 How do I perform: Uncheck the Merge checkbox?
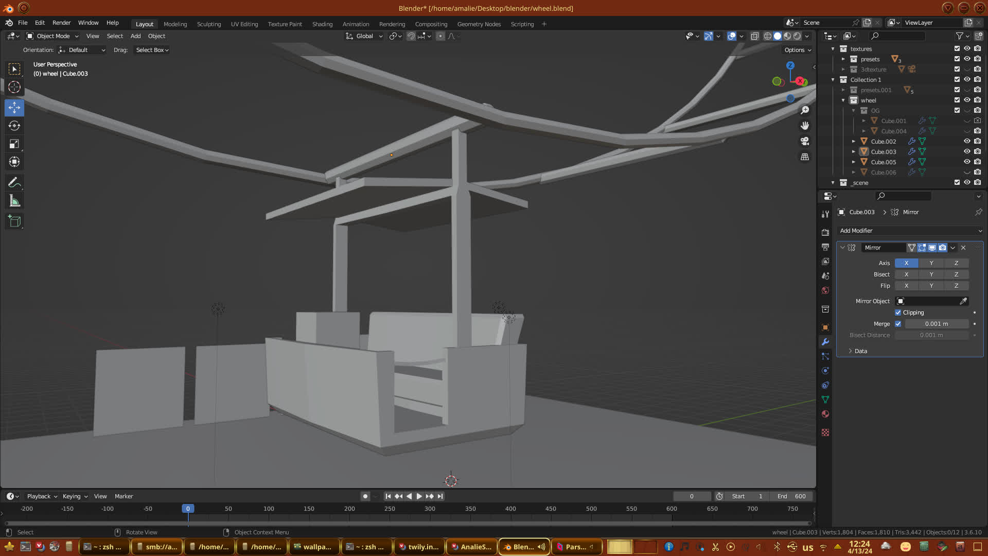click(898, 324)
